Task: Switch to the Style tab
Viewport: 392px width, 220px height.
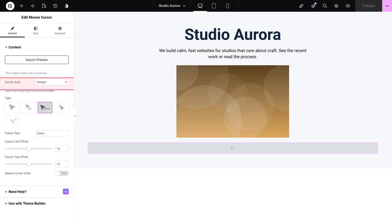Action: click(36, 31)
